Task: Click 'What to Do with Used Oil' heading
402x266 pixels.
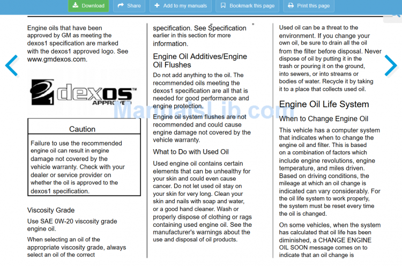Action: [191, 152]
